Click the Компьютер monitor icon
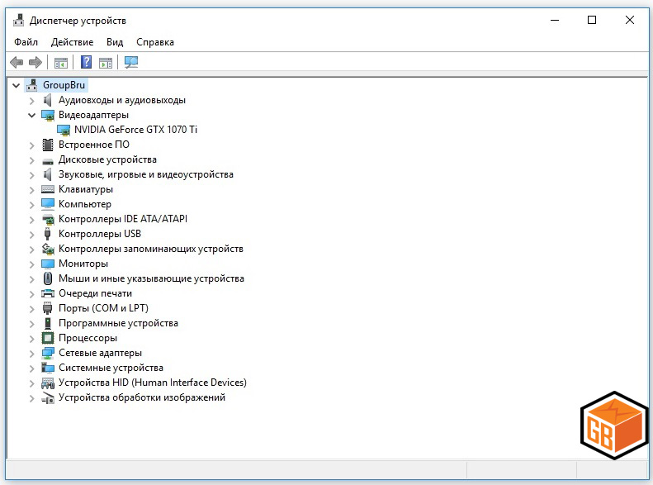The height and width of the screenshot is (485, 653). [48, 204]
